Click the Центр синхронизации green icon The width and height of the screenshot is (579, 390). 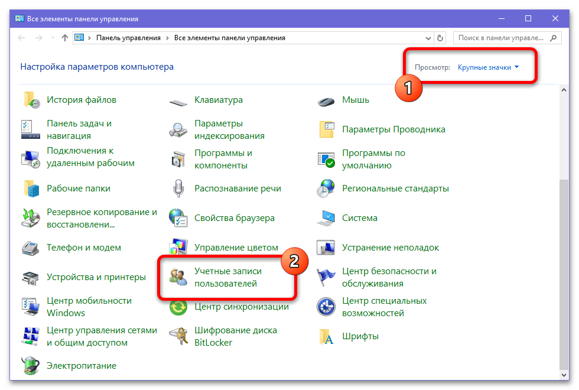[x=178, y=307]
